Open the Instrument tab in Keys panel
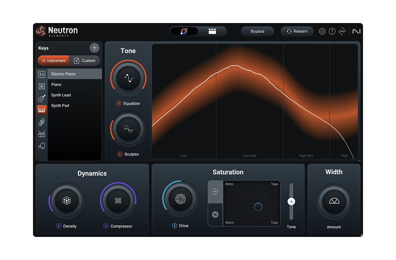 click(53, 61)
